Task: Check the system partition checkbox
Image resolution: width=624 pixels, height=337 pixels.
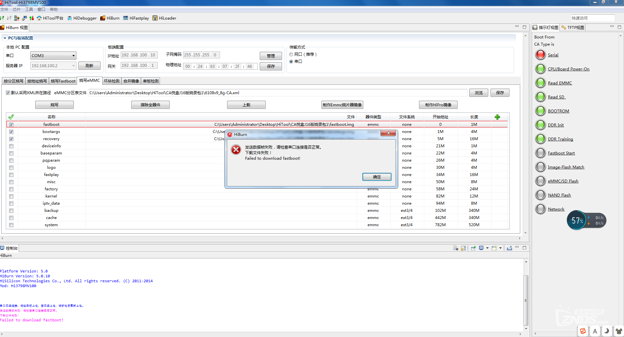Action: pos(11,225)
